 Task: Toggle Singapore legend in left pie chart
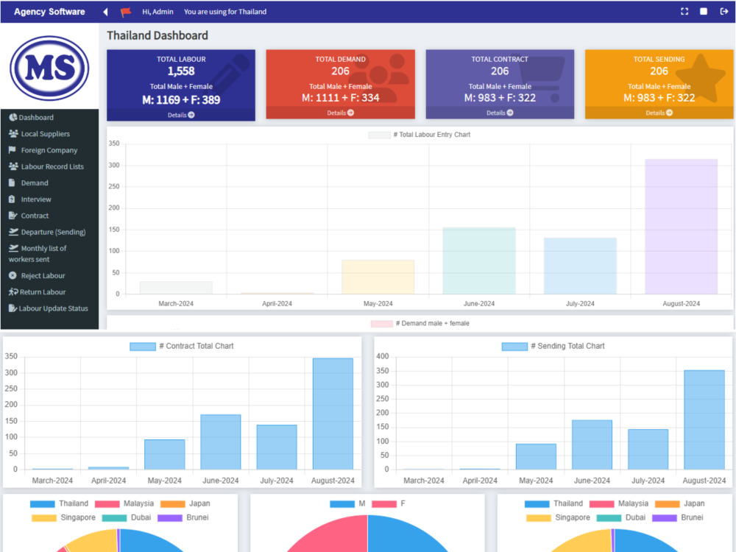63,517
